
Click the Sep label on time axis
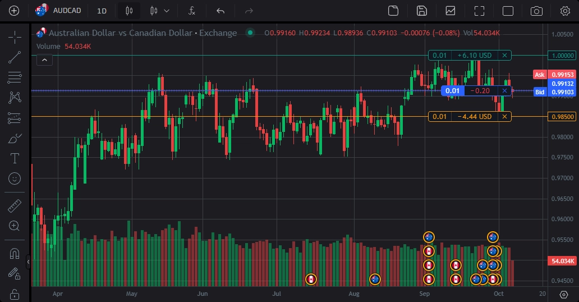tap(424, 294)
